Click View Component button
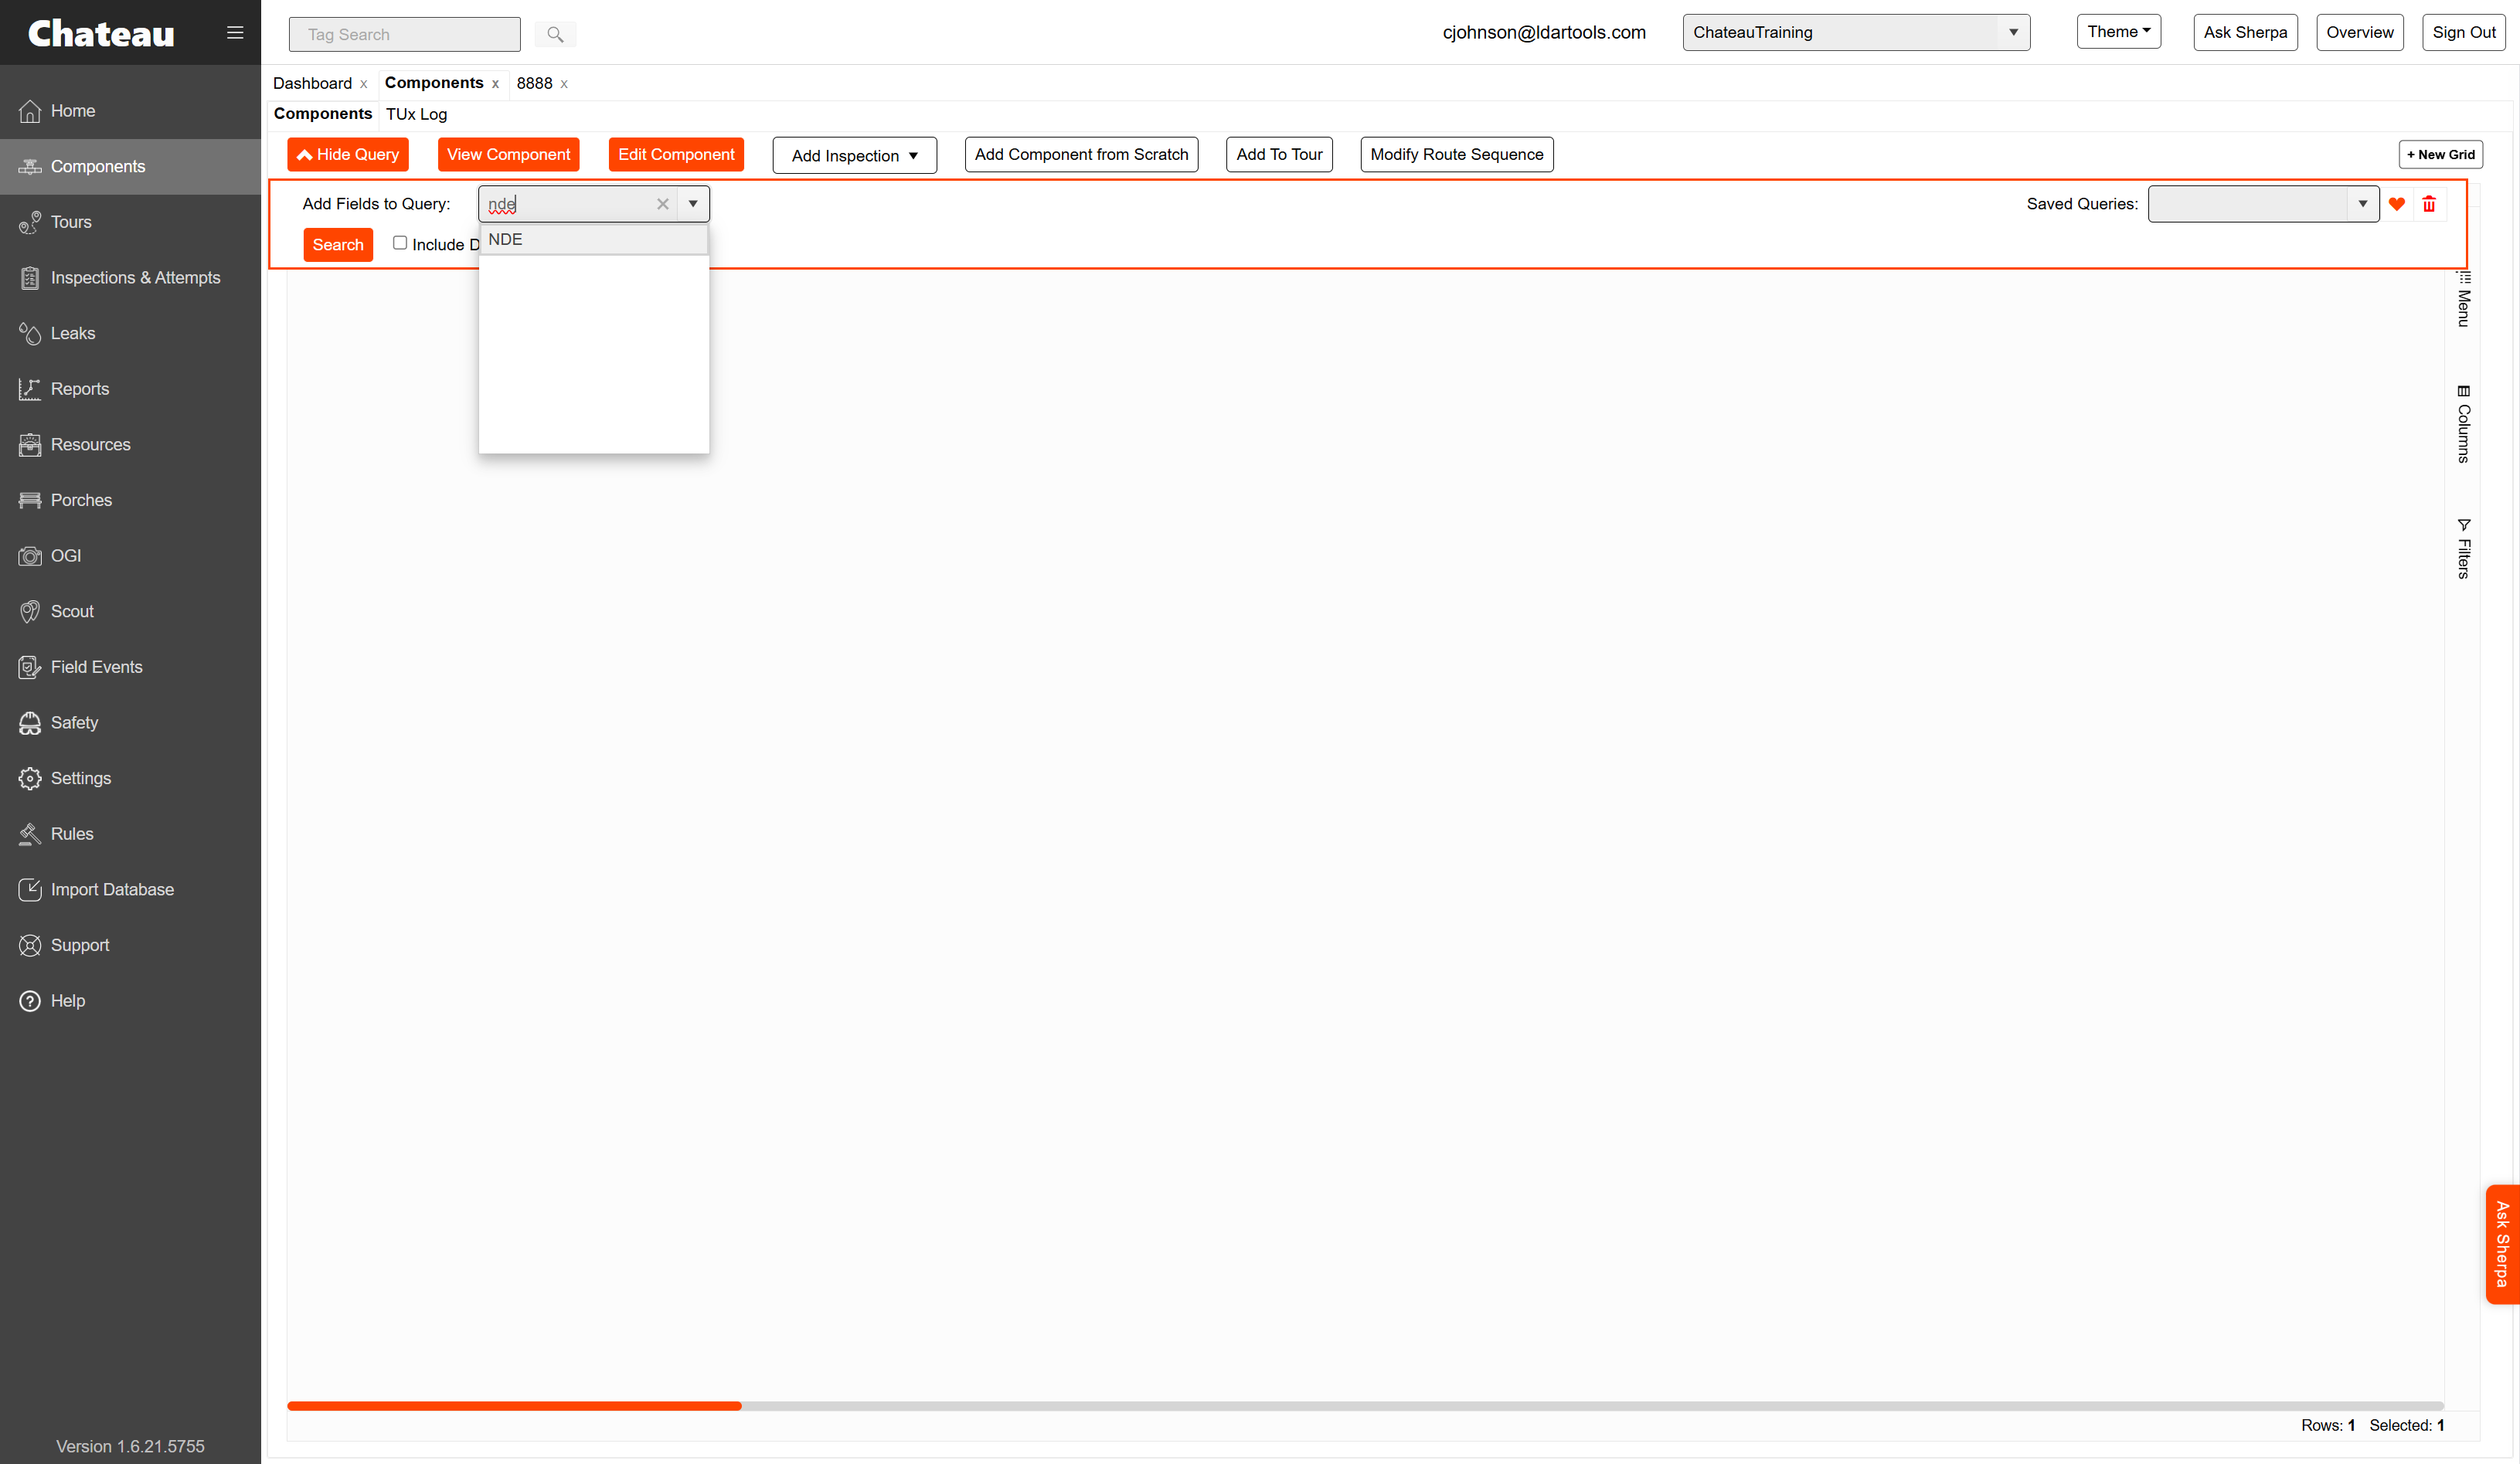Image resolution: width=2520 pixels, height=1464 pixels. coord(509,155)
